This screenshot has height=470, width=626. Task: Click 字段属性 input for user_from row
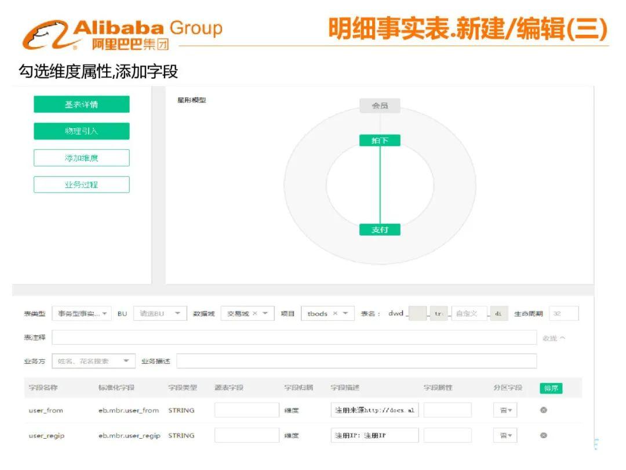[447, 410]
